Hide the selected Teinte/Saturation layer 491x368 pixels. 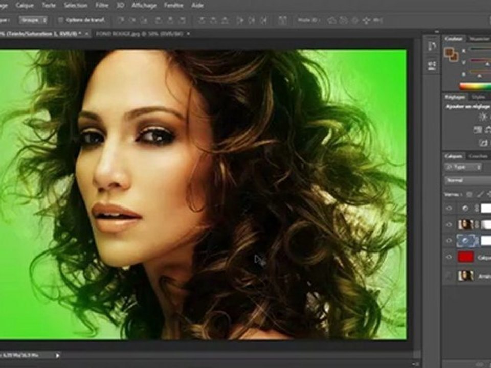coord(449,241)
